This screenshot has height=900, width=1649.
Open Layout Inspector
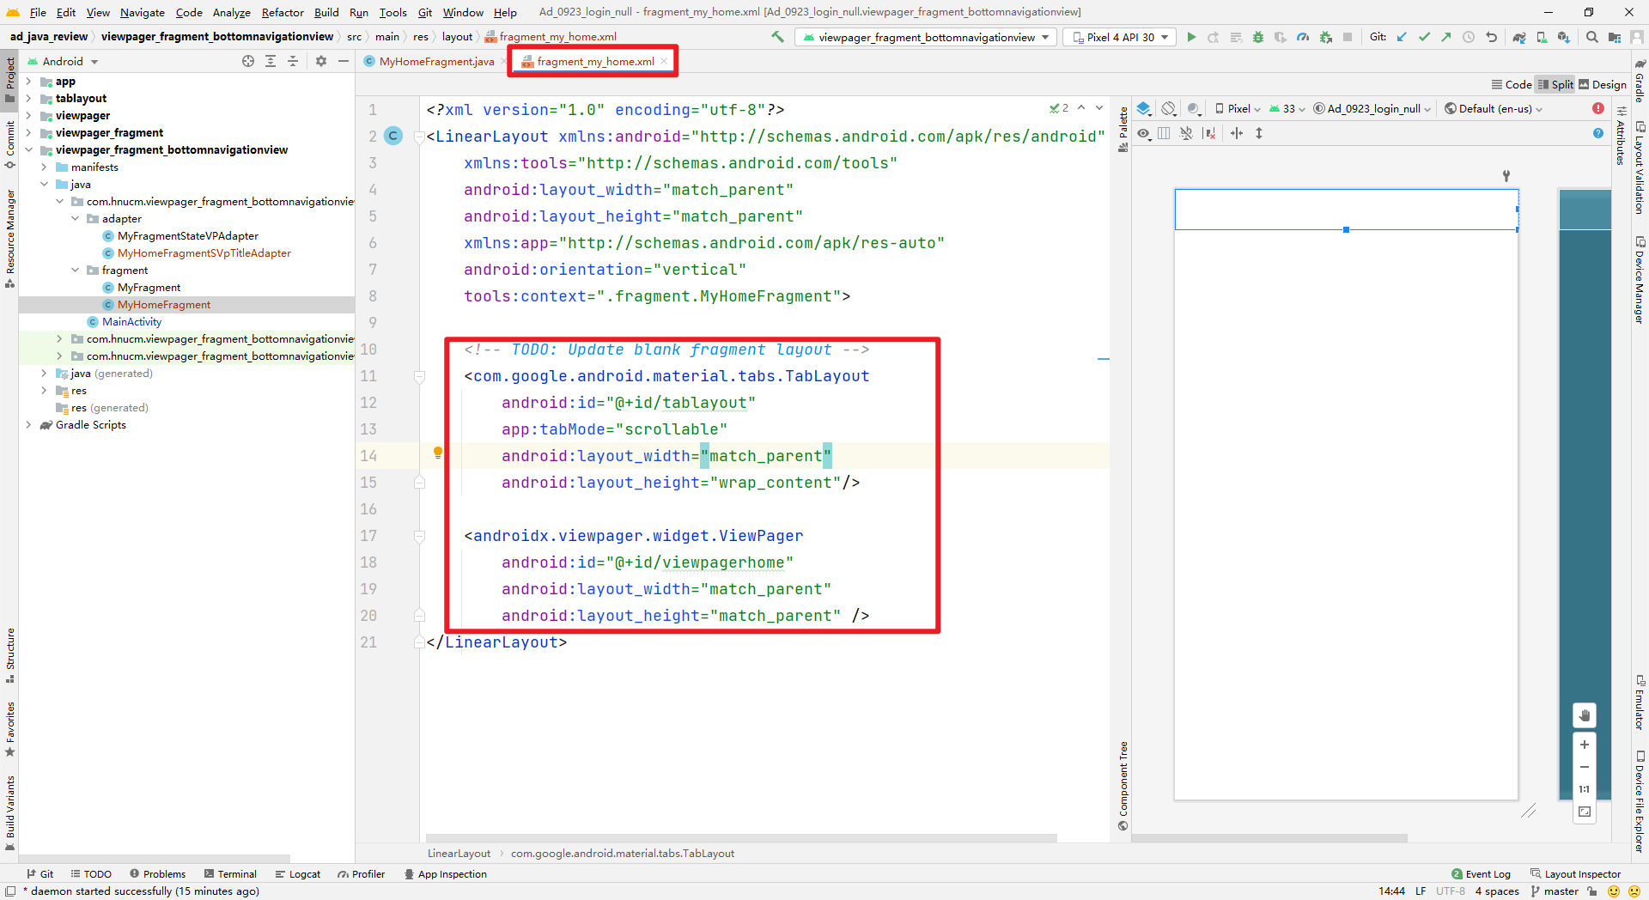click(x=1575, y=874)
